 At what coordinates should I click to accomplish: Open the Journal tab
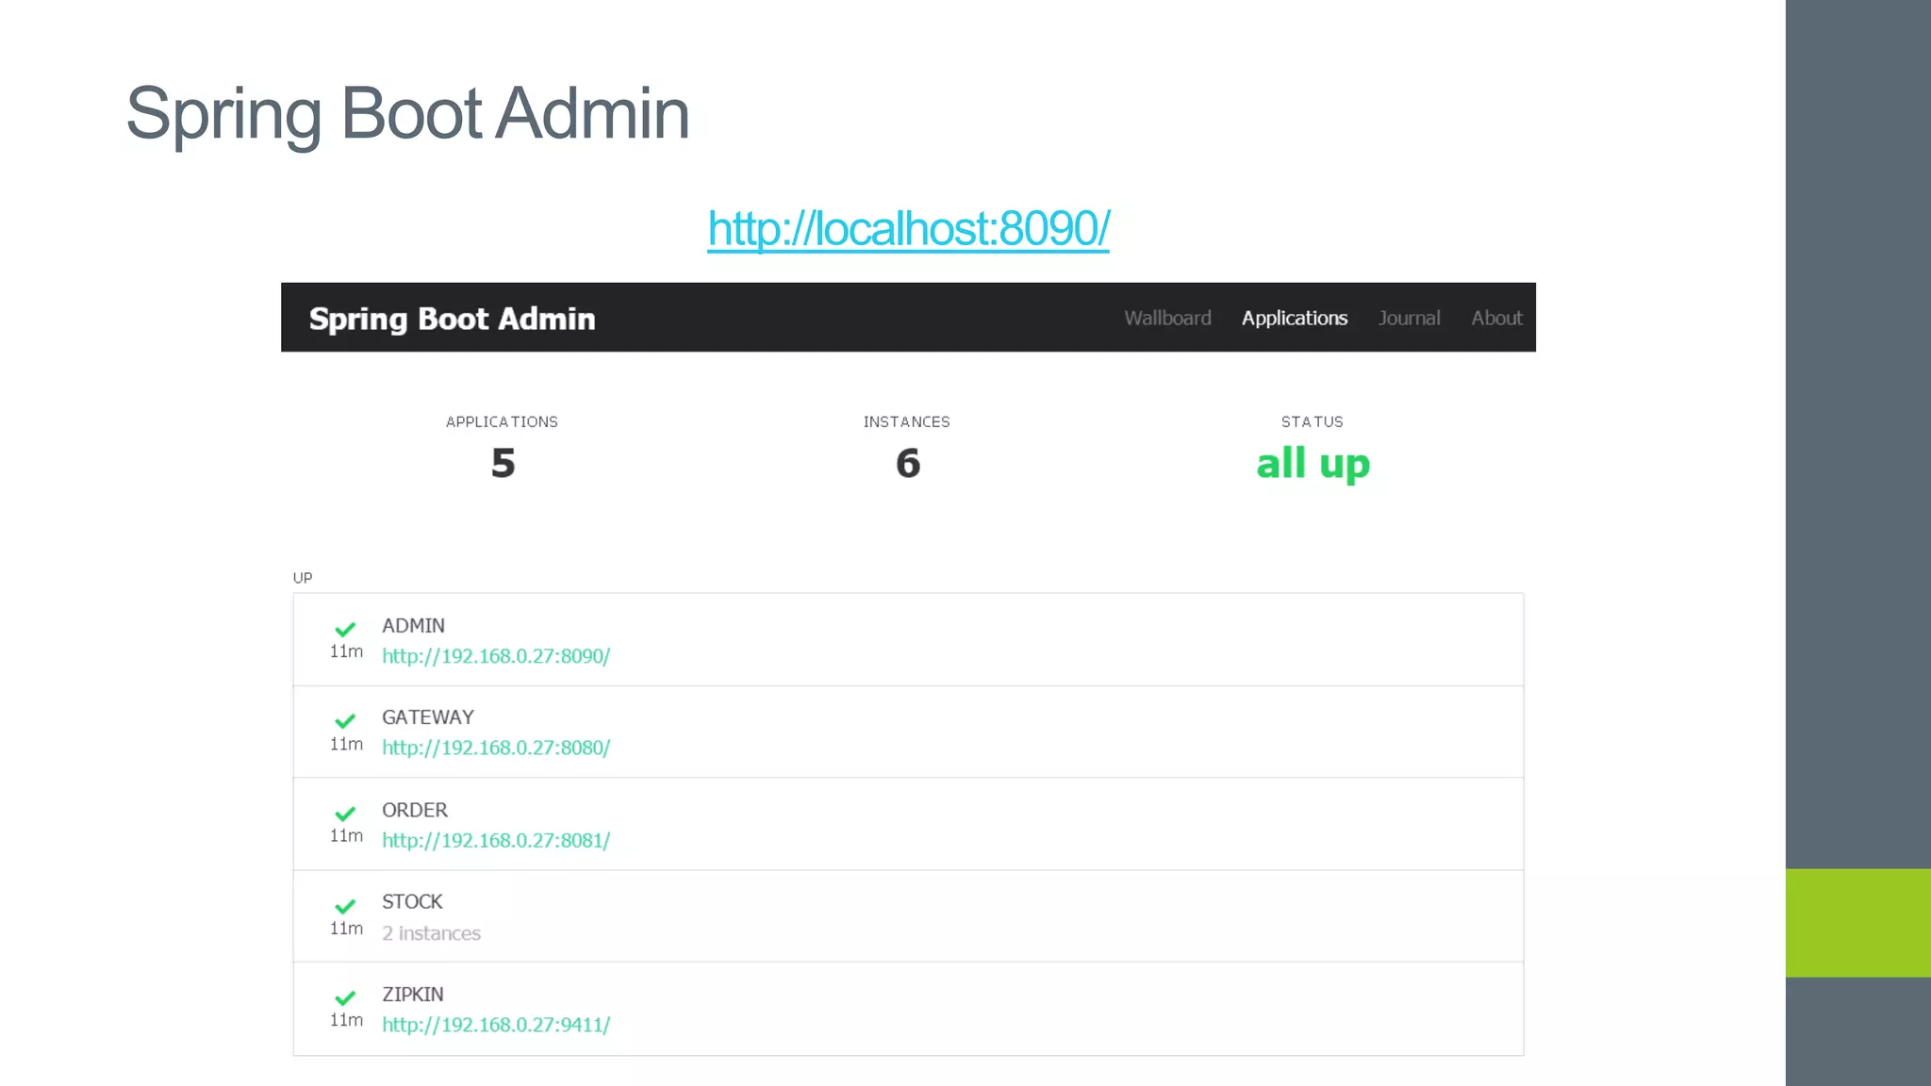(1409, 318)
